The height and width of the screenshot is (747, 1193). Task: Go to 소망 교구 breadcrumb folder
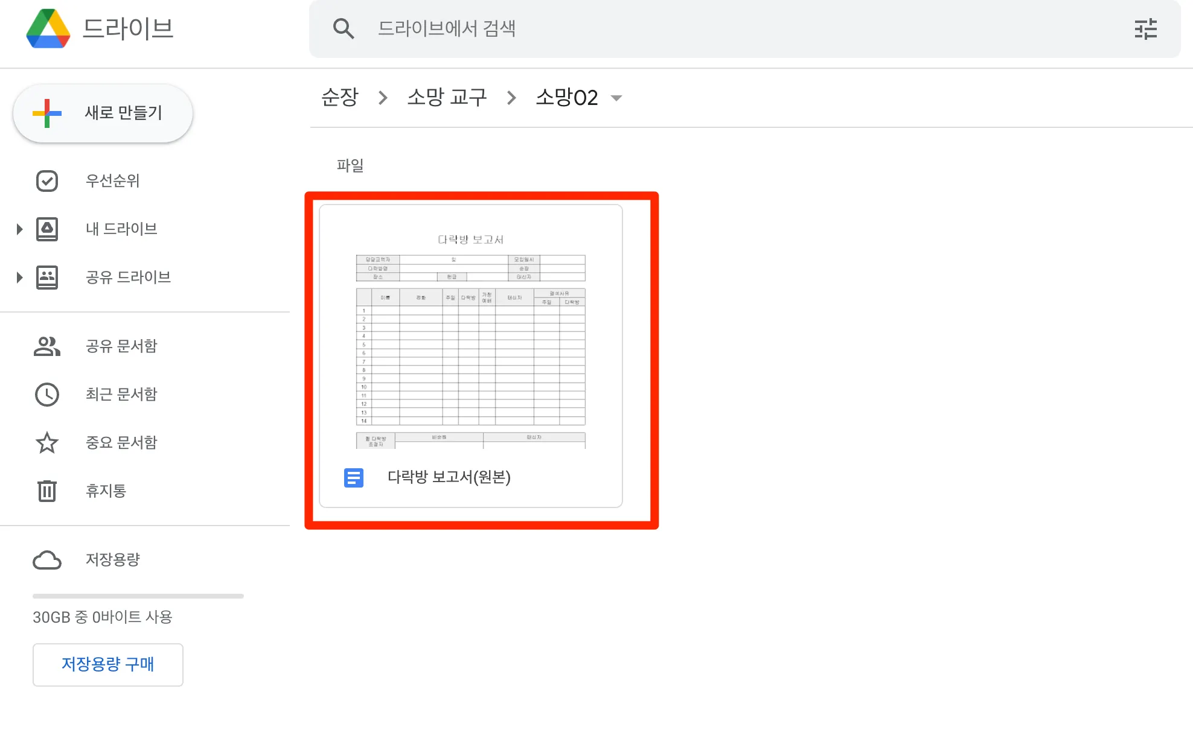tap(447, 97)
